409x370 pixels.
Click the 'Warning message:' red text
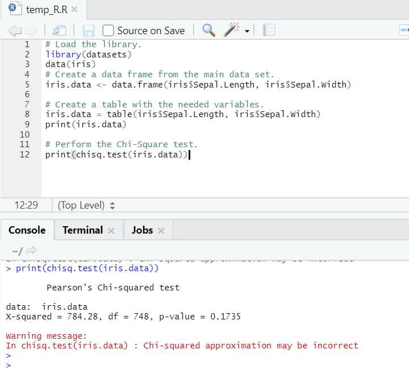point(46,336)
